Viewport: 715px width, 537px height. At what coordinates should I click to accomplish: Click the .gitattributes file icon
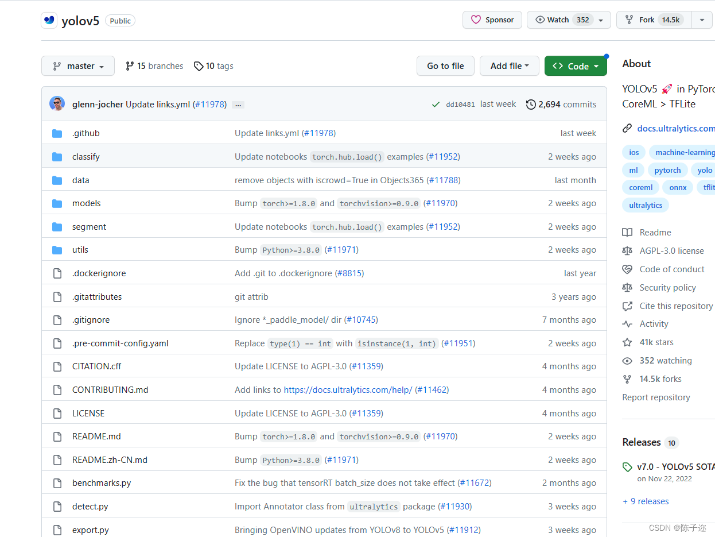pyautogui.click(x=57, y=297)
